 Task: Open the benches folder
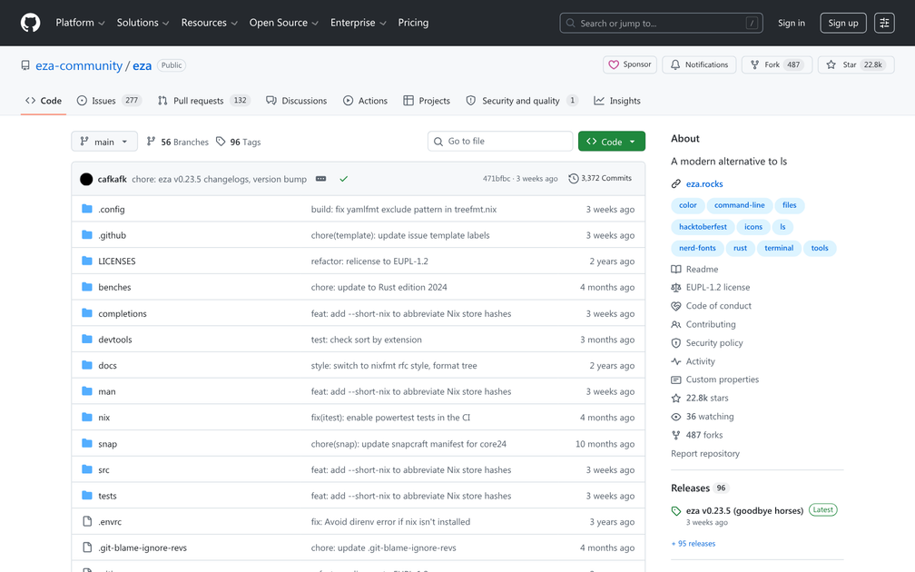114,287
